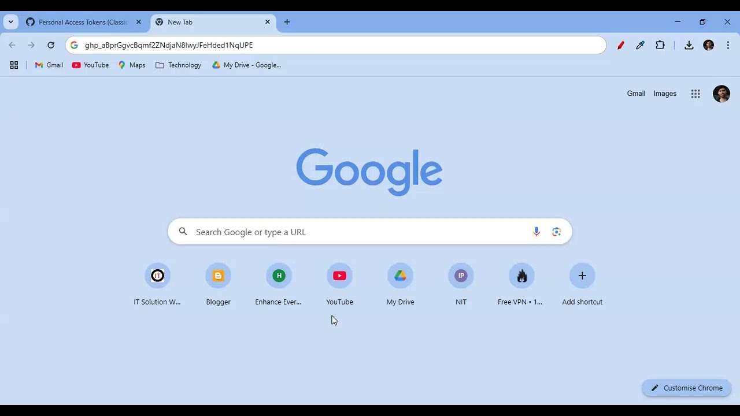
Task: Open the Extensions puzzle menu
Action: [660, 45]
